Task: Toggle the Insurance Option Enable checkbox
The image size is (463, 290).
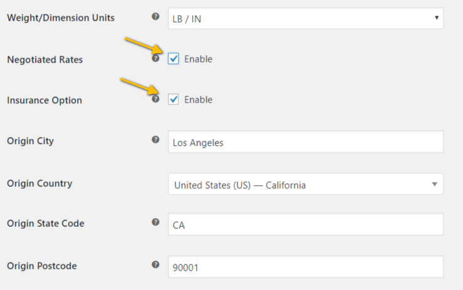Action: 174,99
